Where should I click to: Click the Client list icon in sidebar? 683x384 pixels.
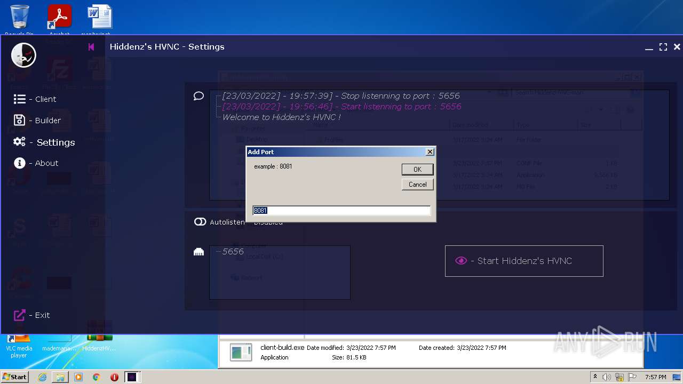click(x=20, y=99)
